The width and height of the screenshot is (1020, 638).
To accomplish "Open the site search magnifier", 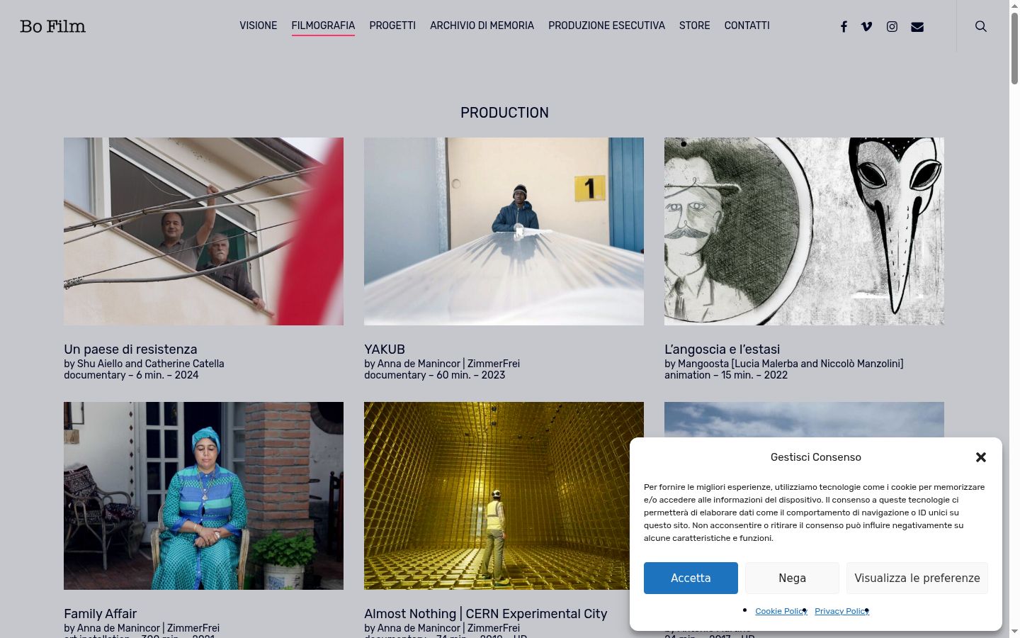I will (x=981, y=26).
